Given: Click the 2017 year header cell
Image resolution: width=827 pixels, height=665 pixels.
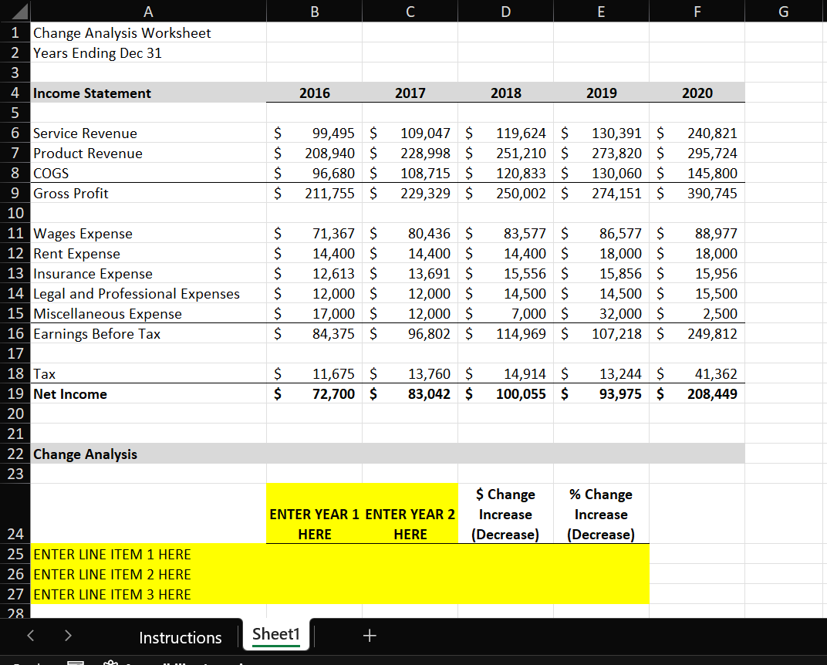Looking at the screenshot, I should pyautogui.click(x=410, y=93).
